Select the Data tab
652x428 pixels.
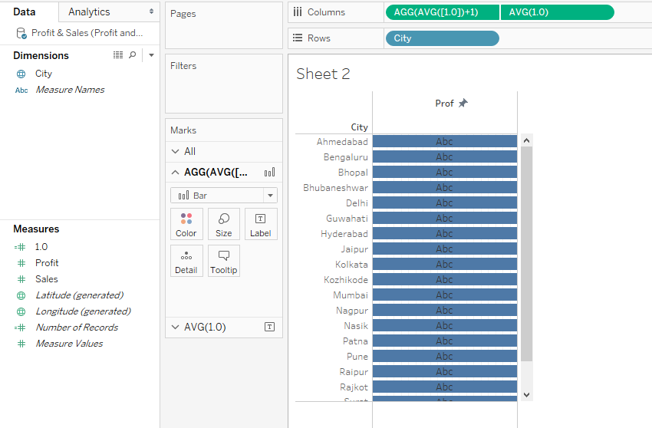pos(25,12)
